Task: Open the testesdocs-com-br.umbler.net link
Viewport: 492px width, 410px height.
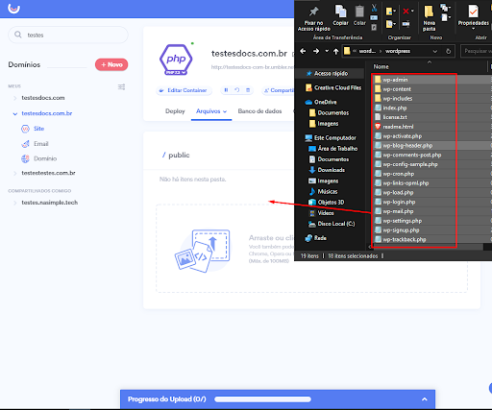Action: 253,67
